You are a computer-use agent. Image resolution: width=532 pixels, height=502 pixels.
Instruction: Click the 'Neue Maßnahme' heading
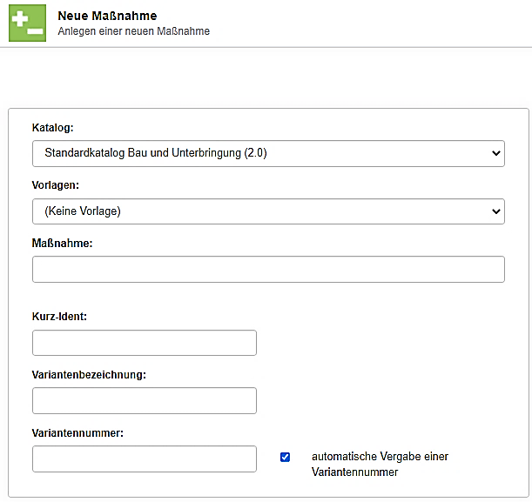(x=101, y=16)
